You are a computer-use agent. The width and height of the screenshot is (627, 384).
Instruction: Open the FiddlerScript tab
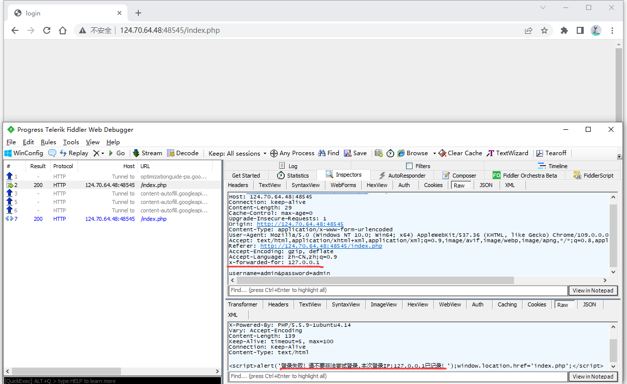click(593, 175)
